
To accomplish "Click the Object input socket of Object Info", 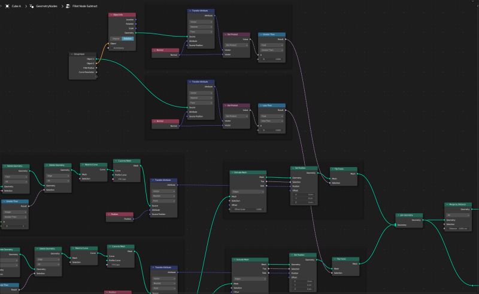I will pos(108,43).
